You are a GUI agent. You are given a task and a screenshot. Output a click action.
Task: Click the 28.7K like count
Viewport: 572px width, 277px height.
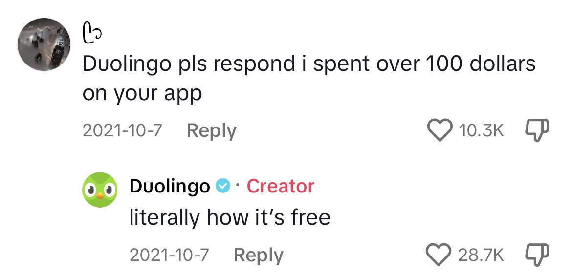pyautogui.click(x=481, y=255)
